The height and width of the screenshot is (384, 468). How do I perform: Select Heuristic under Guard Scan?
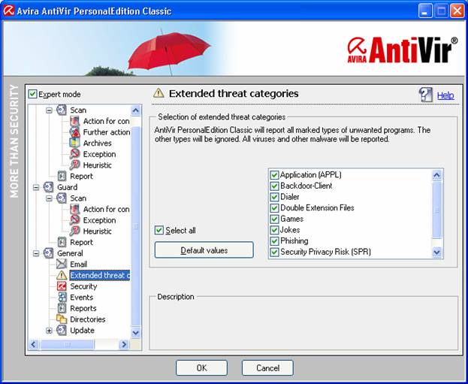click(x=97, y=231)
